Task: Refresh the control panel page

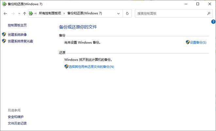Action: pyautogui.click(x=127, y=13)
